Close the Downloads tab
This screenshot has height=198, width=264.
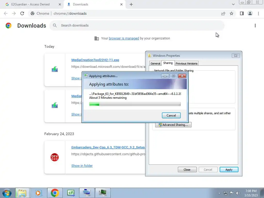pyautogui.click(x=121, y=4)
